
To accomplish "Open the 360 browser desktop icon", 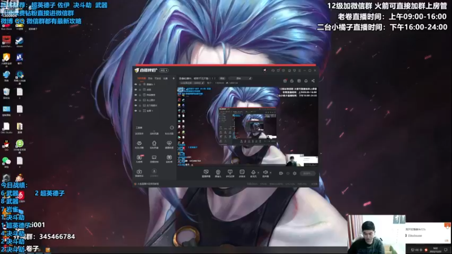I will [20, 146].
